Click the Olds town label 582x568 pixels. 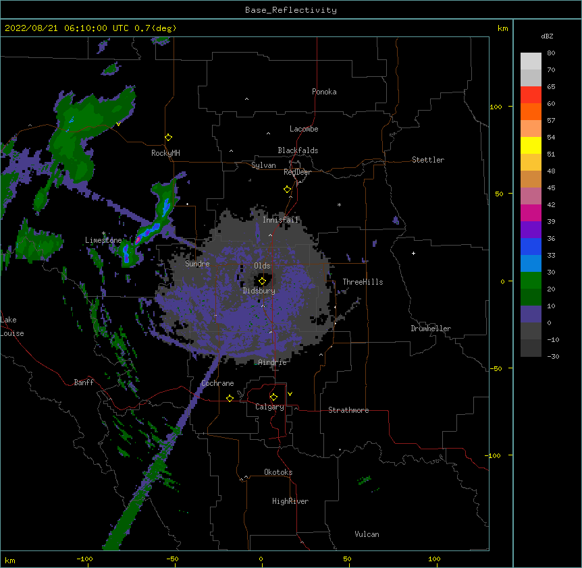click(262, 266)
